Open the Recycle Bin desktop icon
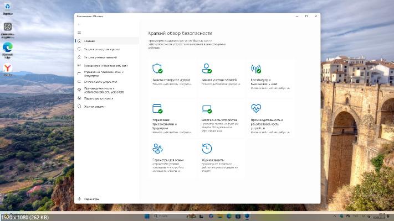 [x=8, y=8]
